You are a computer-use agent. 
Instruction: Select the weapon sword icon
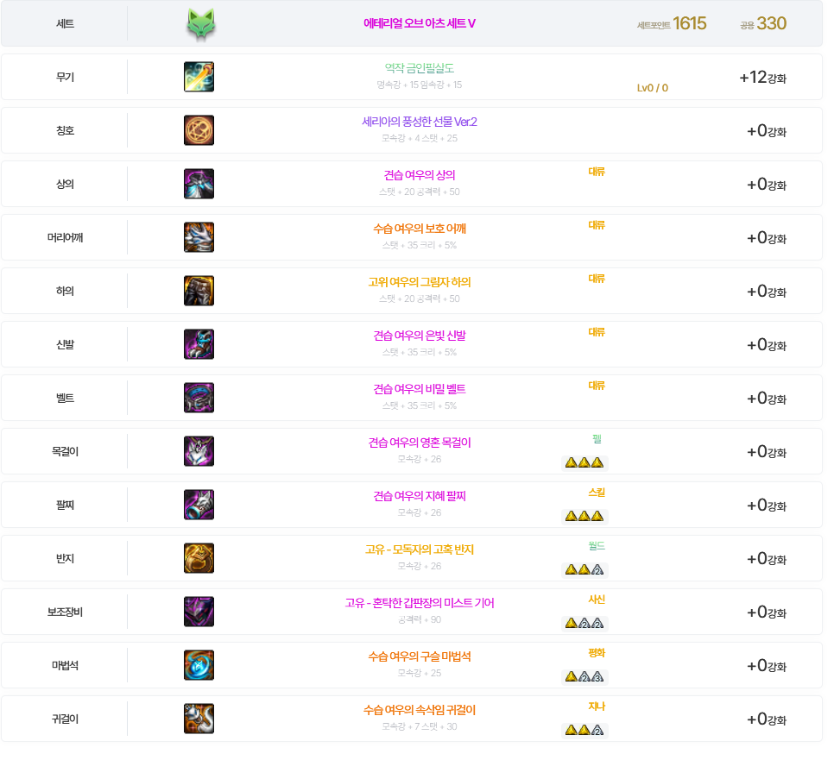(x=199, y=77)
